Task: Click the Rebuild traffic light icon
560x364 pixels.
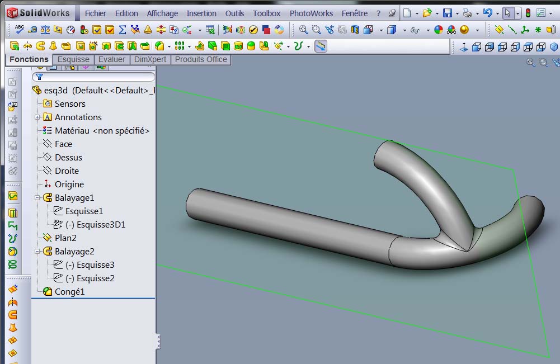Action: point(528,13)
